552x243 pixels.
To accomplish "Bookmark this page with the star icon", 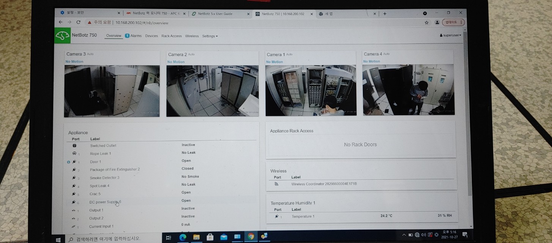I will pyautogui.click(x=426, y=23).
